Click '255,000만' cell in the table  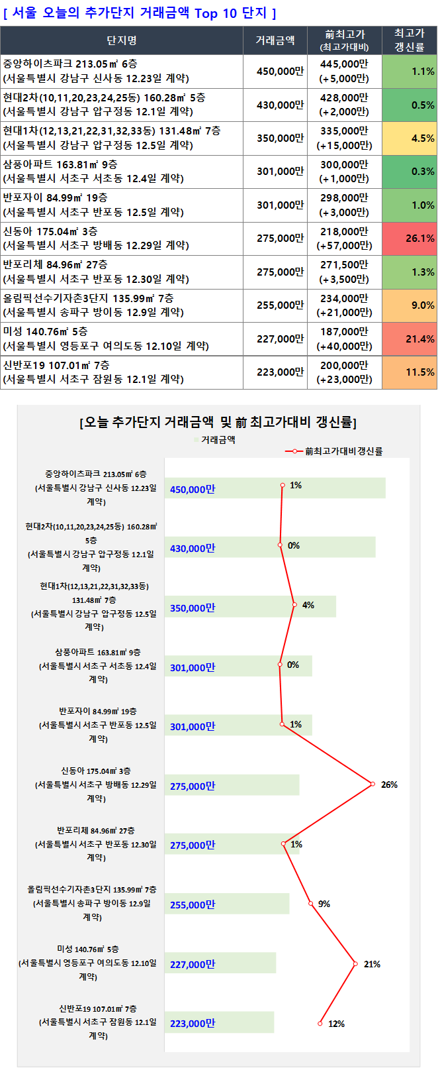coord(275,305)
